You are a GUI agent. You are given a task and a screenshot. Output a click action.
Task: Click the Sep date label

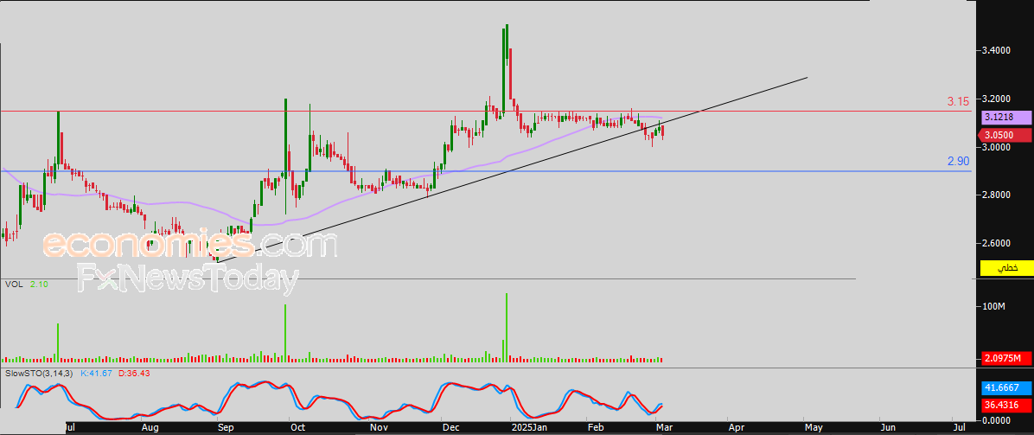coord(227,428)
